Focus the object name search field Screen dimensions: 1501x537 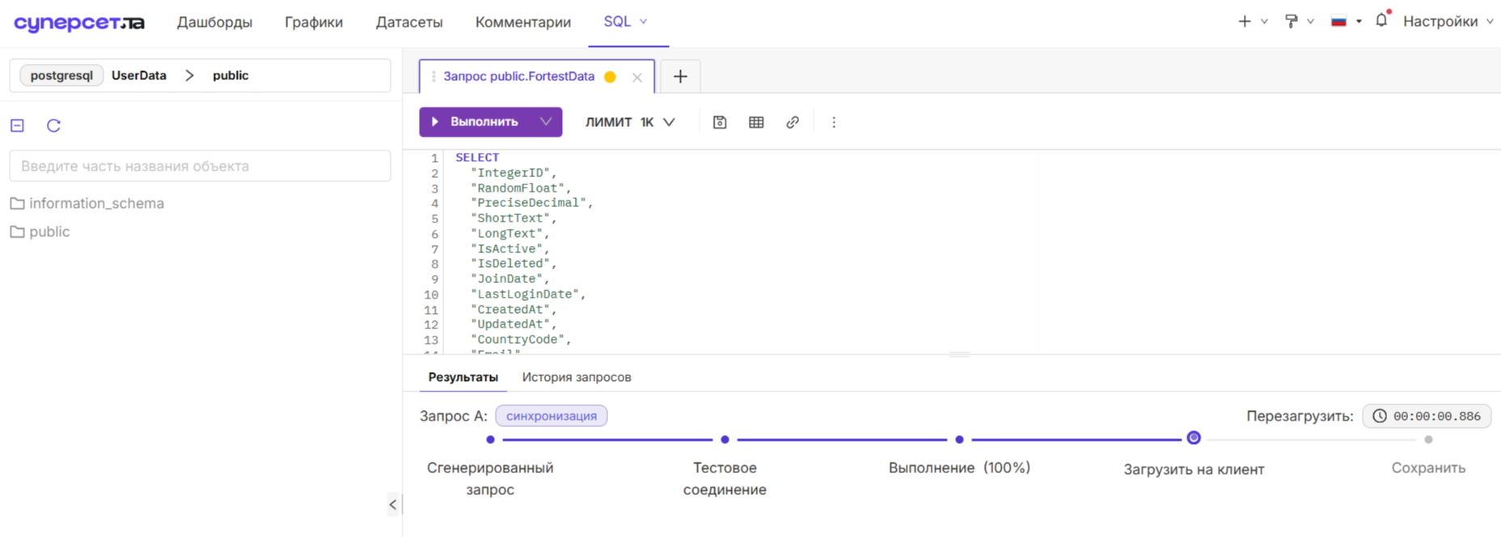click(200, 166)
